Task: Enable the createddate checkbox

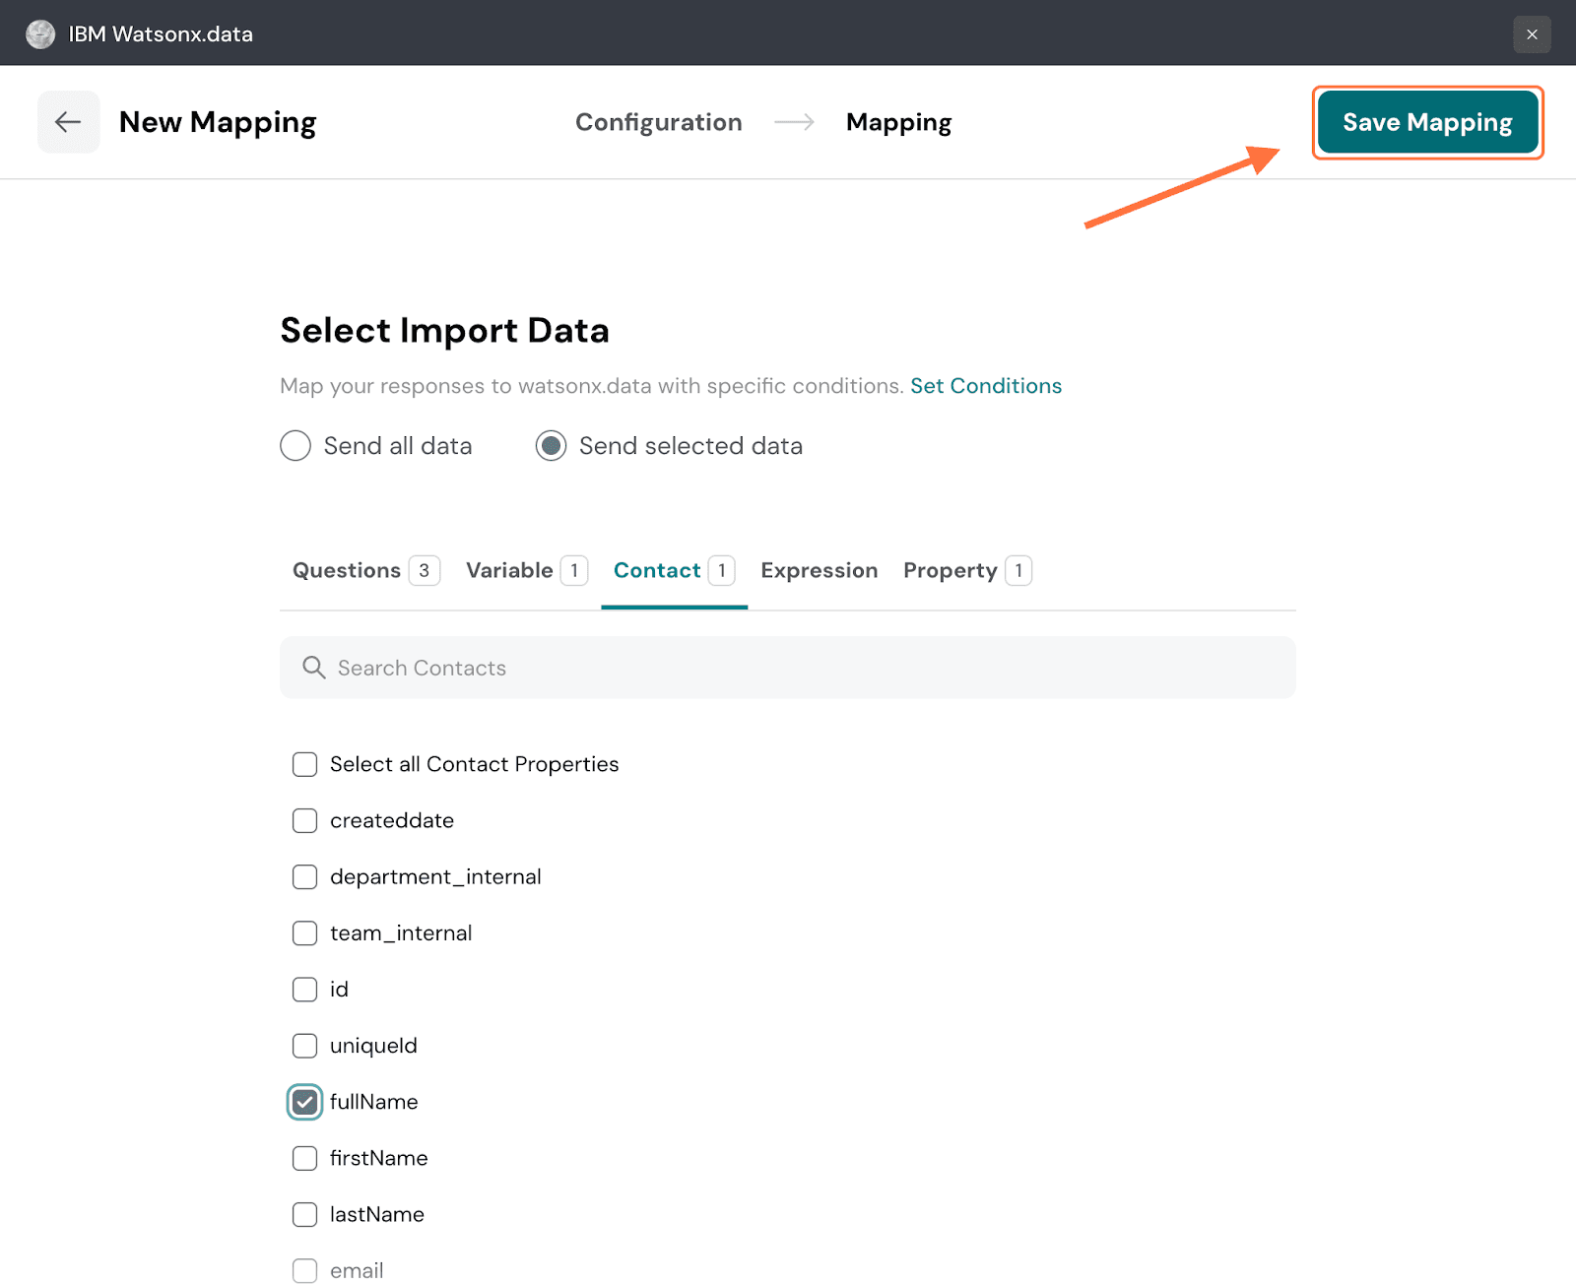Action: 305,821
